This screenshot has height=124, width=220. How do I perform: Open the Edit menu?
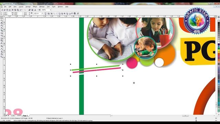(10, 7)
